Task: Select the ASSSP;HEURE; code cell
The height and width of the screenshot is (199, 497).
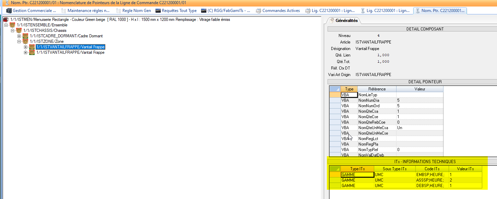Action: click(x=431, y=180)
